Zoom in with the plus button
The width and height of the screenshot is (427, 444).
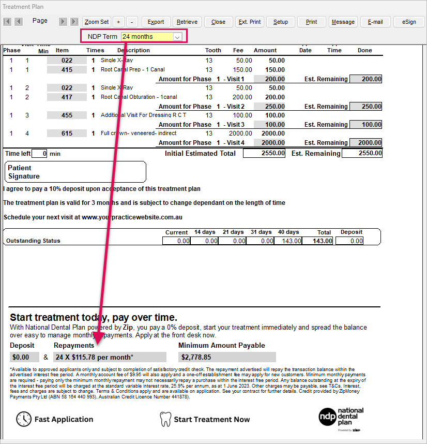tap(118, 22)
